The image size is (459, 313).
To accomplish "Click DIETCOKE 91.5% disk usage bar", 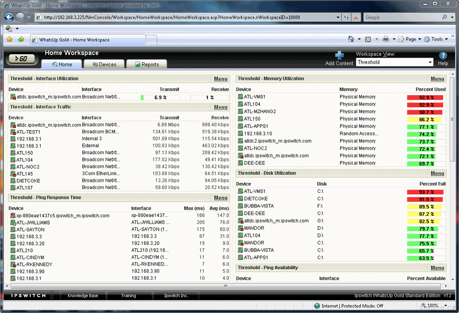I will (425, 199).
